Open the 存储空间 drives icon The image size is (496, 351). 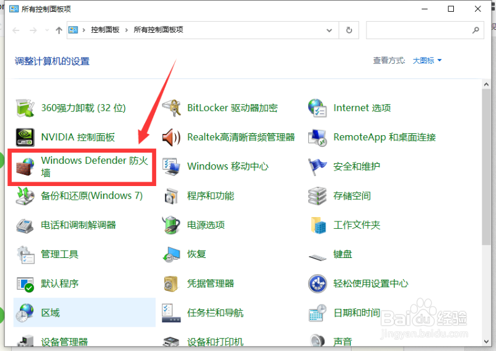tap(317, 195)
